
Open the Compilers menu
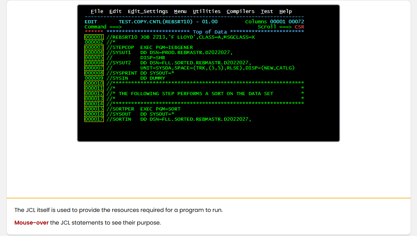(240, 11)
